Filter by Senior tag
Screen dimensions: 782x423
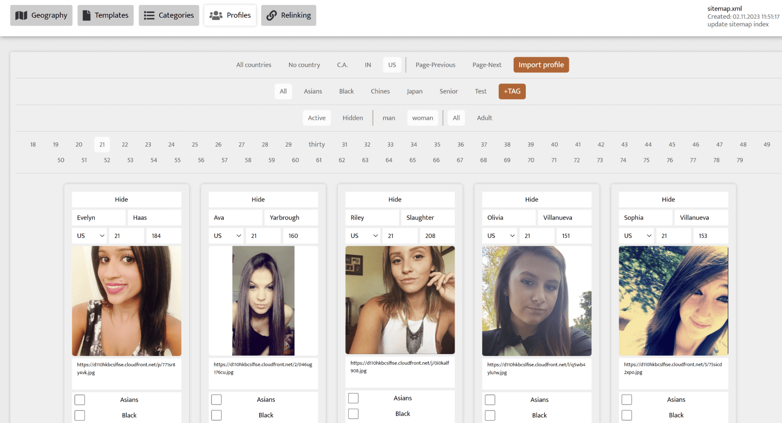tap(448, 92)
